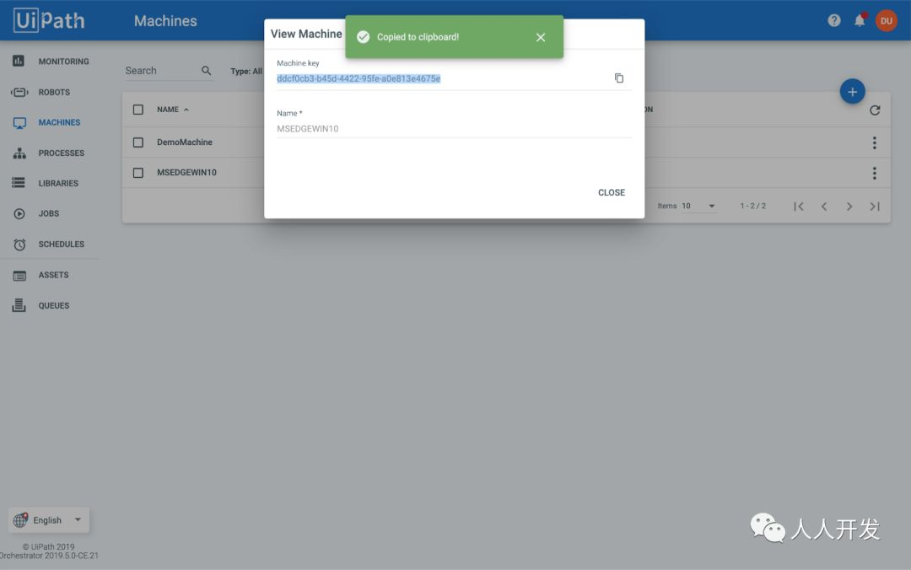Click the Libraries list icon
The height and width of the screenshot is (570, 911).
(x=19, y=183)
